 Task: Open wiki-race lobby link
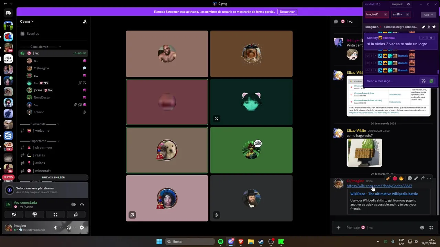pyautogui.click(x=379, y=186)
